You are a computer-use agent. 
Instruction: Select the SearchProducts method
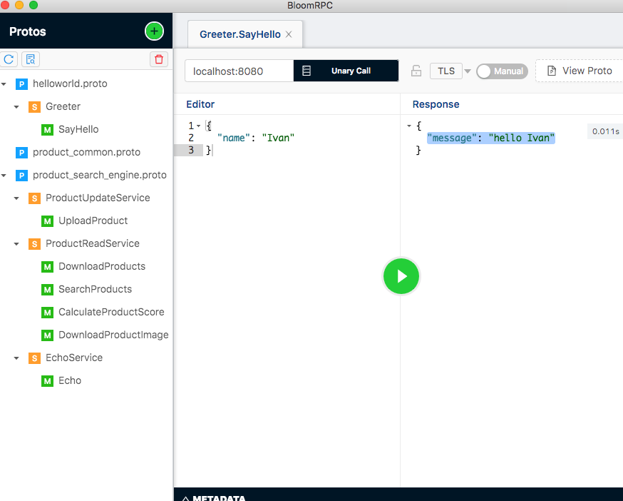(x=95, y=289)
